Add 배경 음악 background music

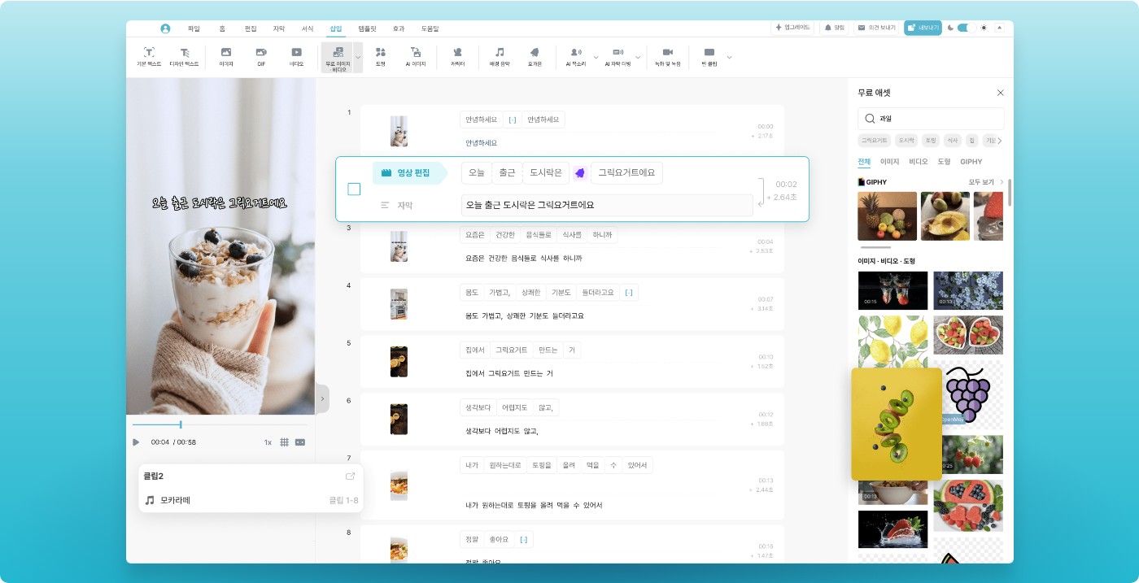500,56
